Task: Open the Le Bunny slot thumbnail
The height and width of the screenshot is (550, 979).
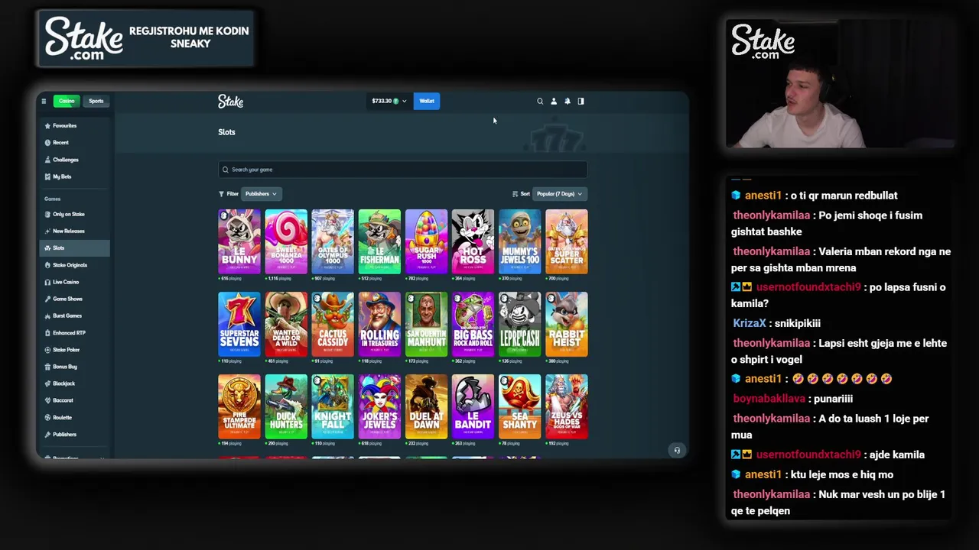Action: pyautogui.click(x=239, y=241)
